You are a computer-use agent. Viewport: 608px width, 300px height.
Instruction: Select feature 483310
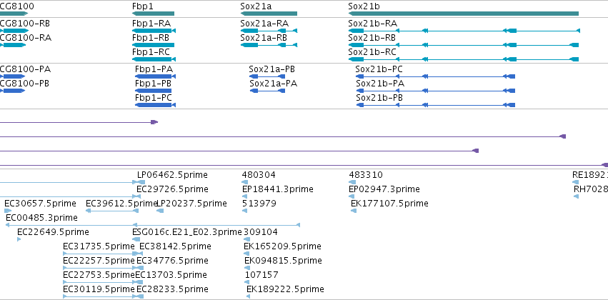(x=352, y=182)
